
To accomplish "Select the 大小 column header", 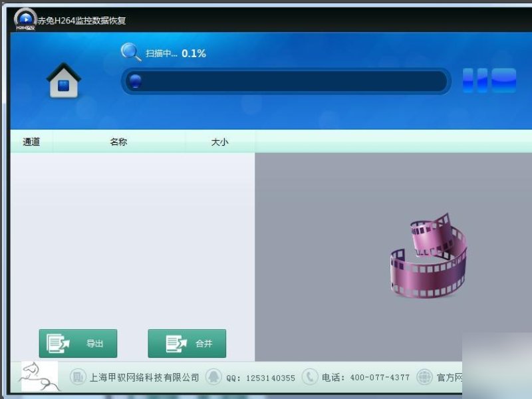I will (220, 141).
